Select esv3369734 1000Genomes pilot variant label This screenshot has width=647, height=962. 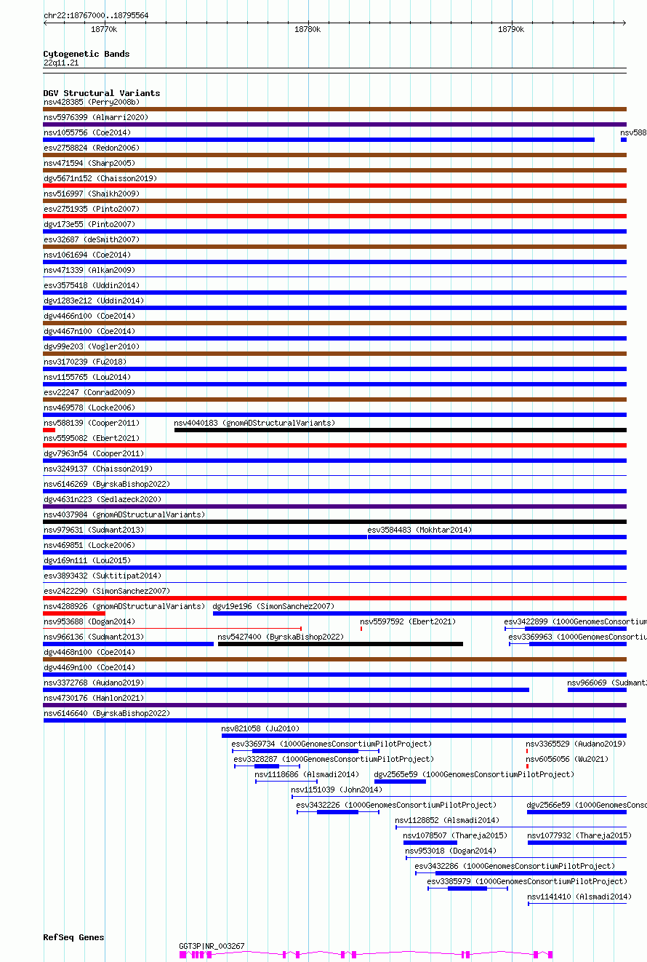point(331,744)
